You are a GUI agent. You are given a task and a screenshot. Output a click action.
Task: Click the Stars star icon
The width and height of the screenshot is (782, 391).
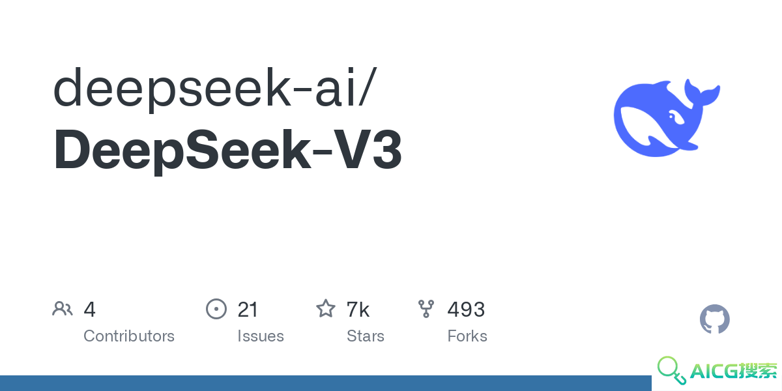pos(326,308)
